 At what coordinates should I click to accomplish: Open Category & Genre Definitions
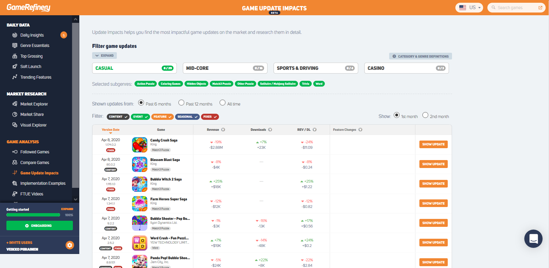tap(421, 56)
